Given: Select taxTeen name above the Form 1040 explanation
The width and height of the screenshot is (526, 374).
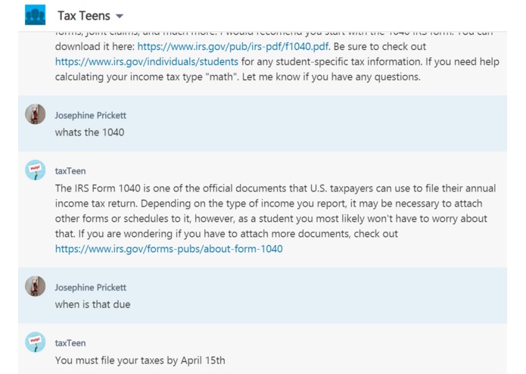Looking at the screenshot, I should (70, 171).
